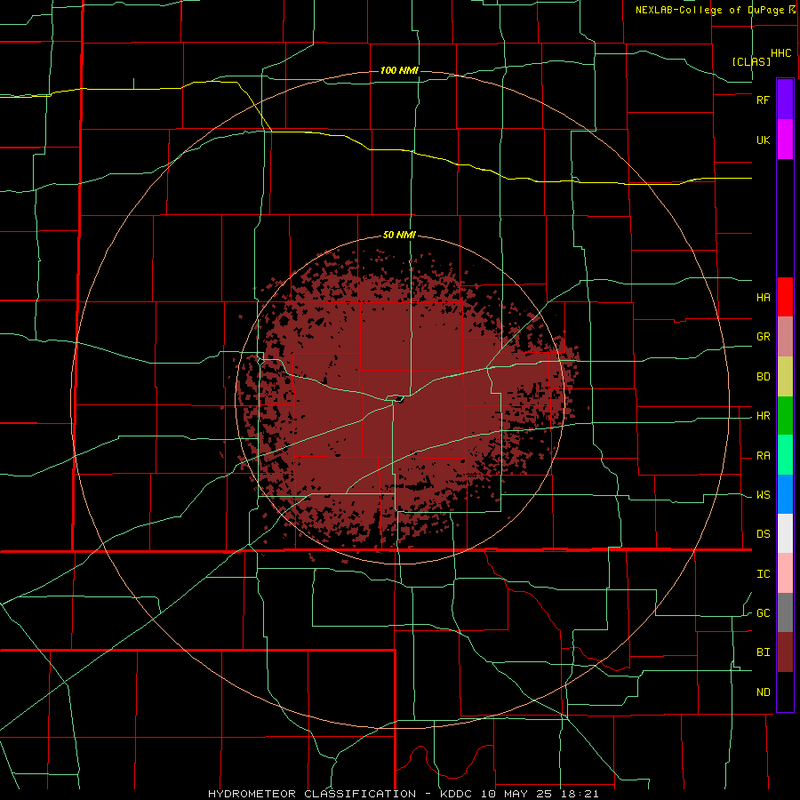The width and height of the screenshot is (800, 800).
Task: Click the HR green legend swatch
Action: [x=785, y=416]
